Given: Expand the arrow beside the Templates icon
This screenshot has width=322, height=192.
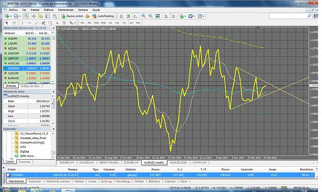Looking at the screenshot, I should (204, 16).
